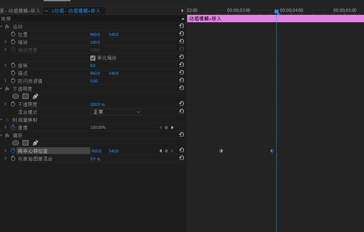Screen dimensions: 364x232
Task: Select free draw bezier pen under 不透明度
Action: click(x=35, y=96)
